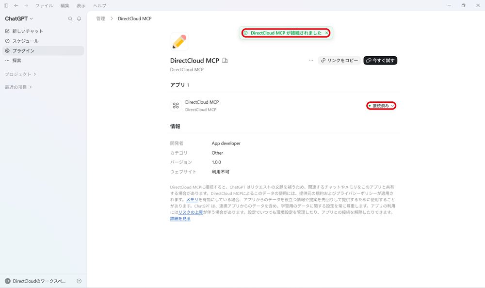Click the version value 1.0.0
Viewport: 485px width, 288px height.
216,162
